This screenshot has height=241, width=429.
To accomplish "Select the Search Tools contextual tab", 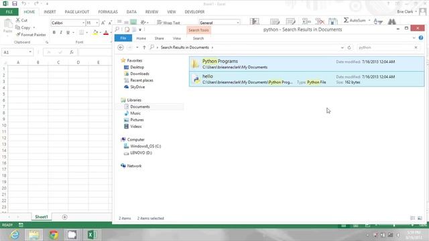I will pos(198,30).
